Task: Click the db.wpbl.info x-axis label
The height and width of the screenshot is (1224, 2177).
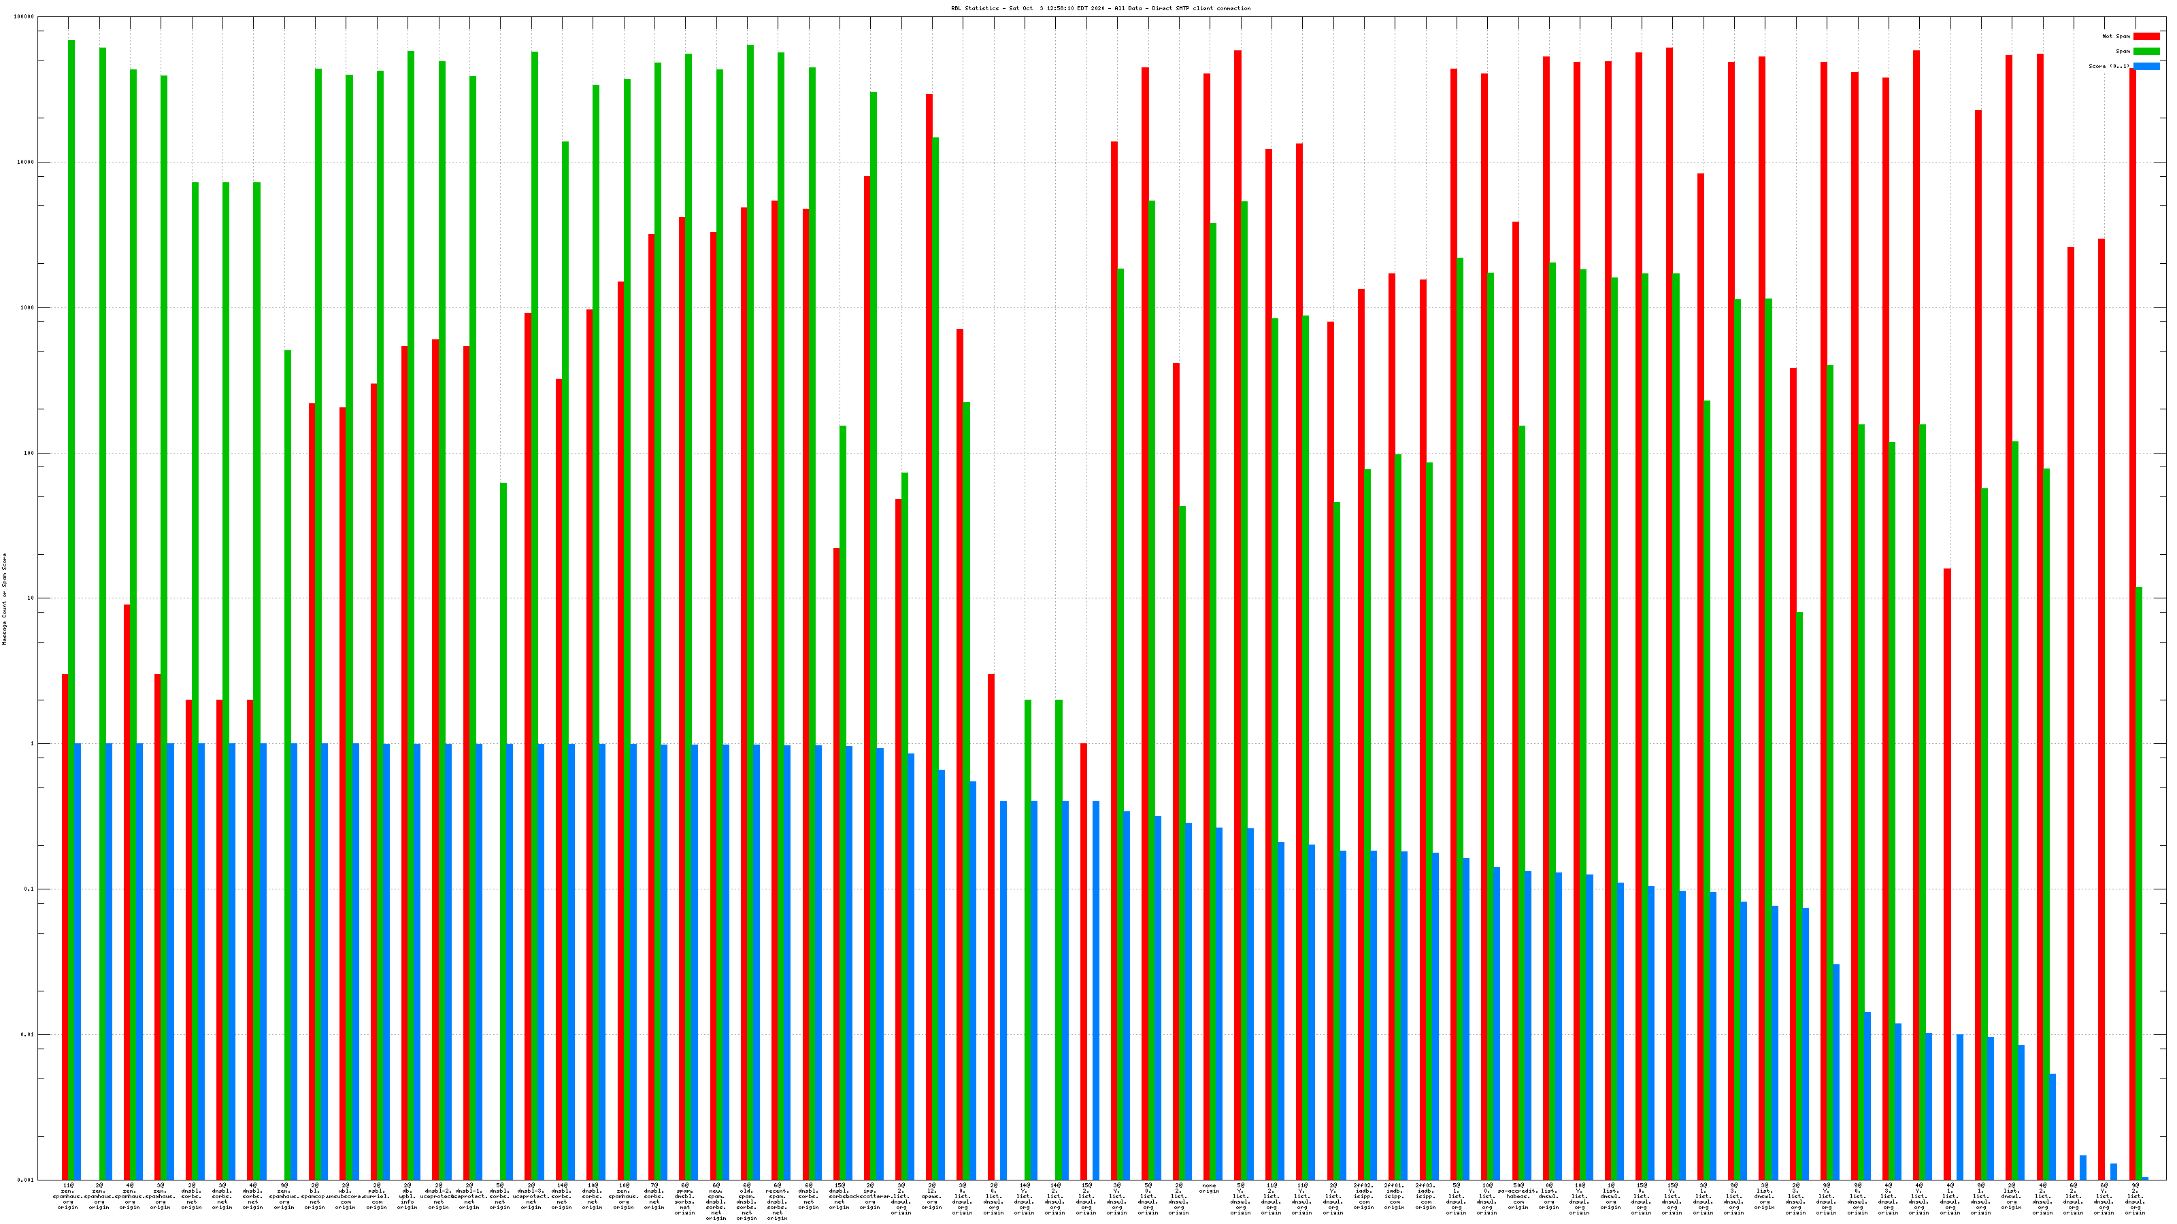Action: pyautogui.click(x=408, y=1196)
